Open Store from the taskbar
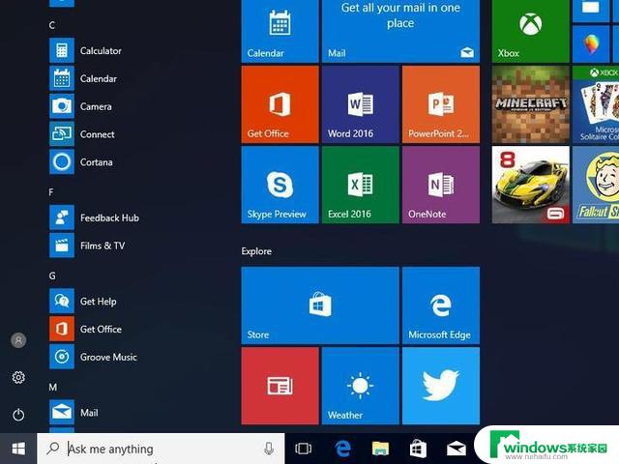This screenshot has width=619, height=464. (418, 449)
